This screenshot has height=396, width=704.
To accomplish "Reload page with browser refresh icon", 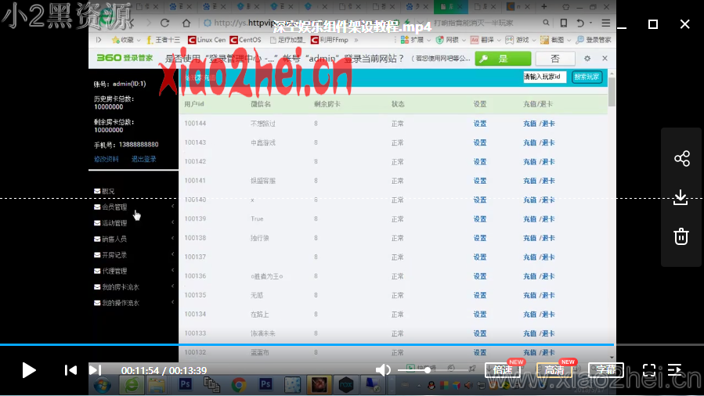I will click(164, 23).
